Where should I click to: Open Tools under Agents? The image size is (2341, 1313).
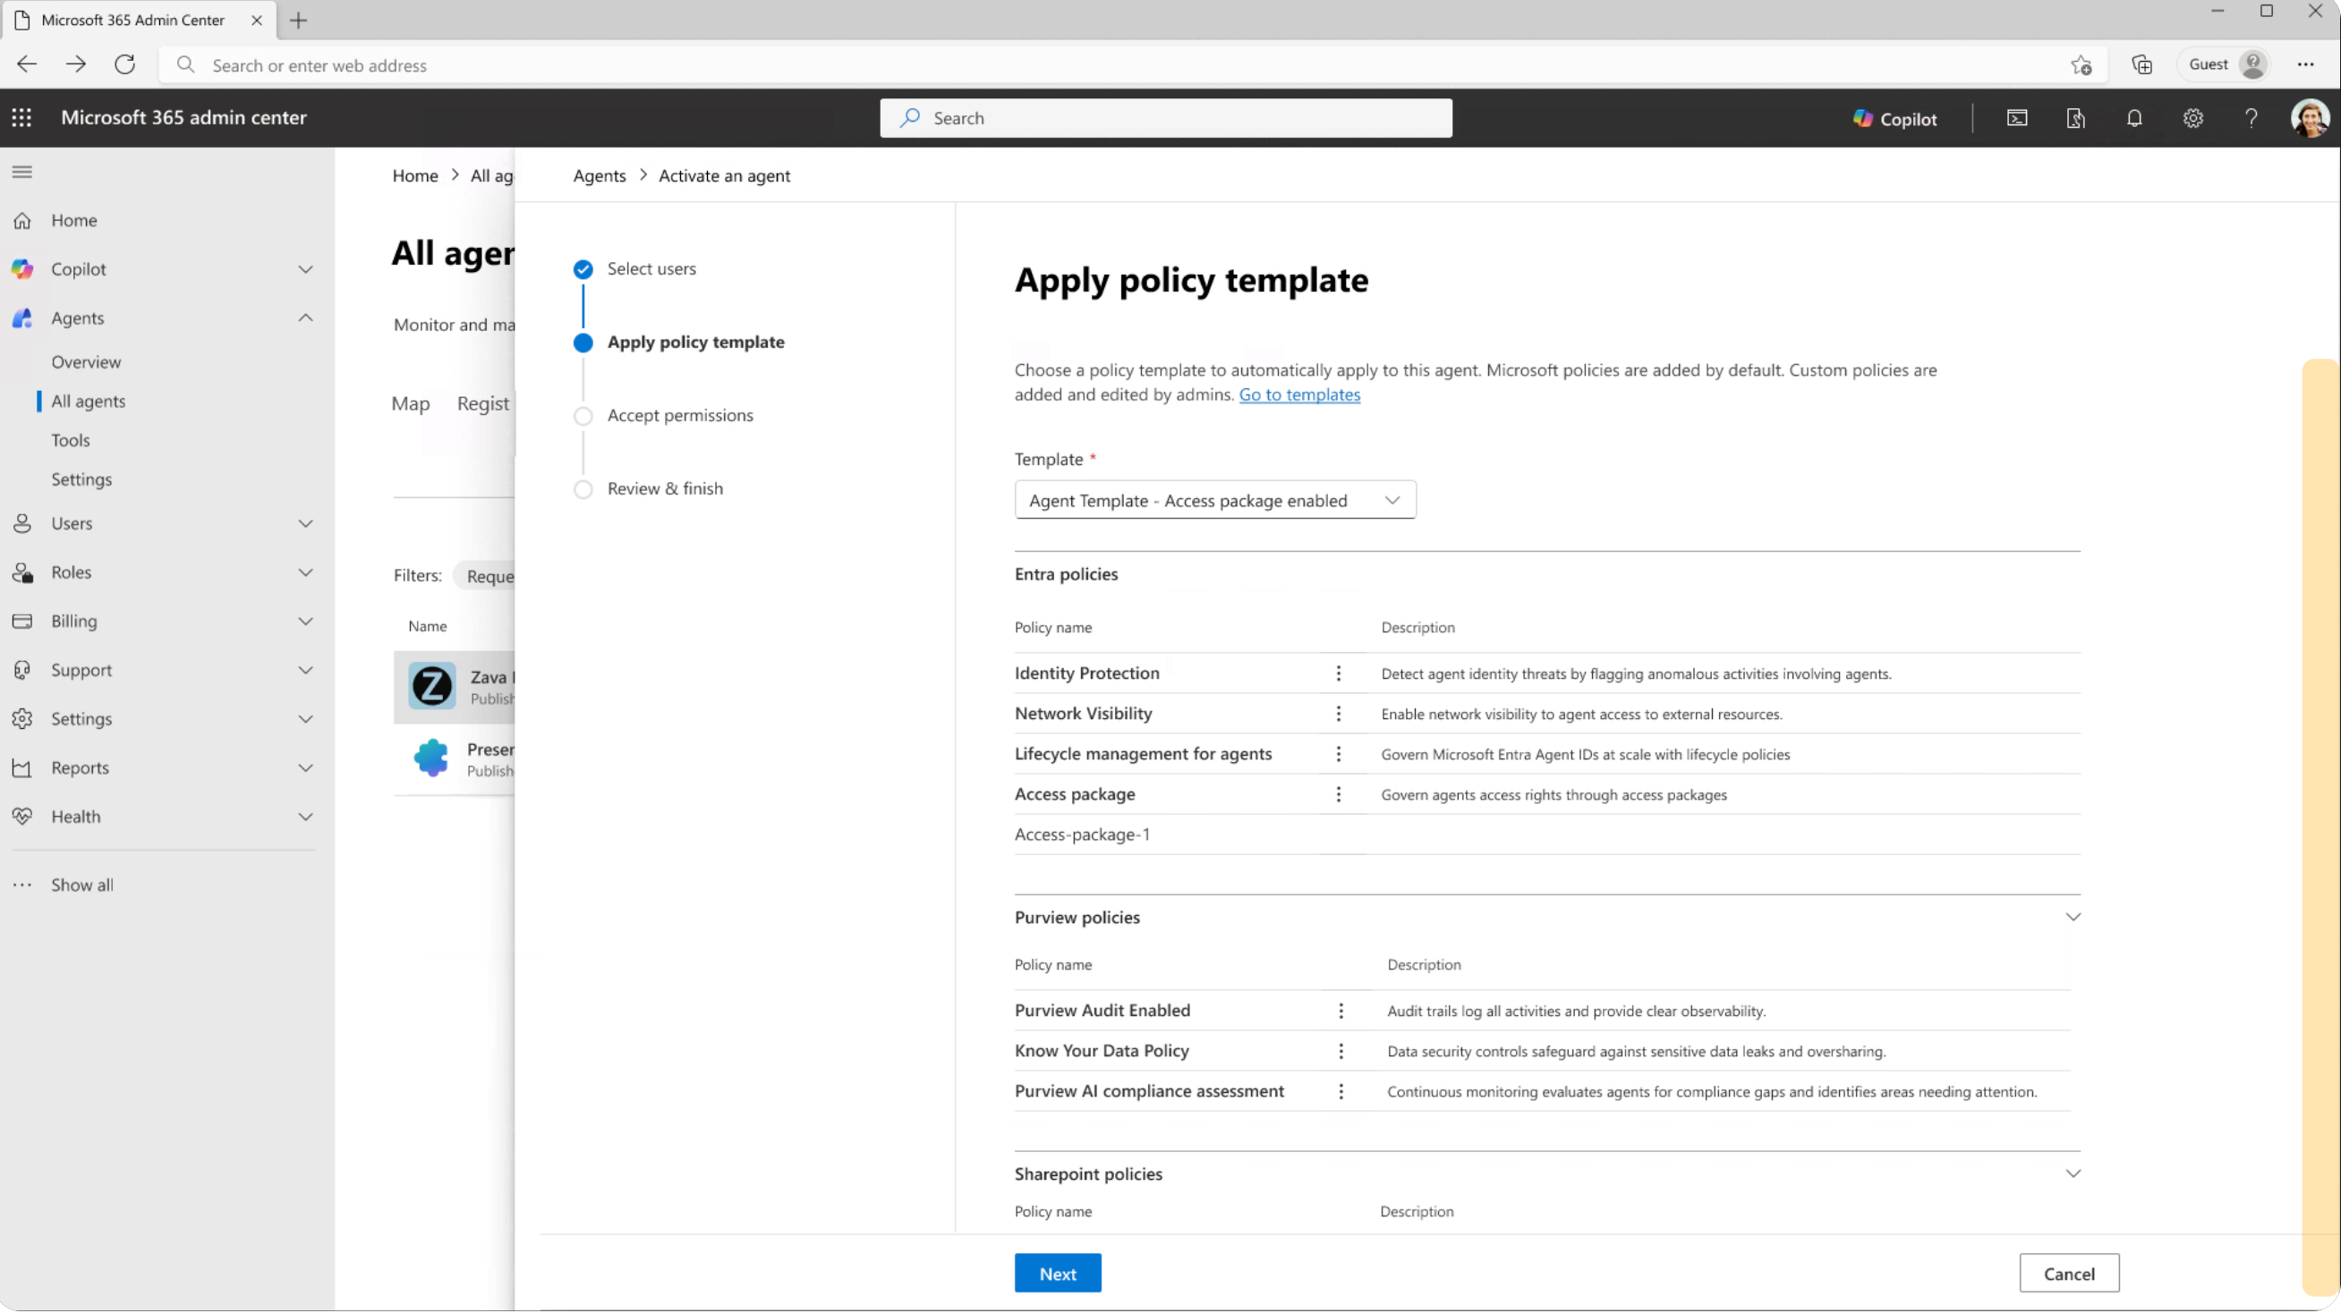(x=70, y=440)
